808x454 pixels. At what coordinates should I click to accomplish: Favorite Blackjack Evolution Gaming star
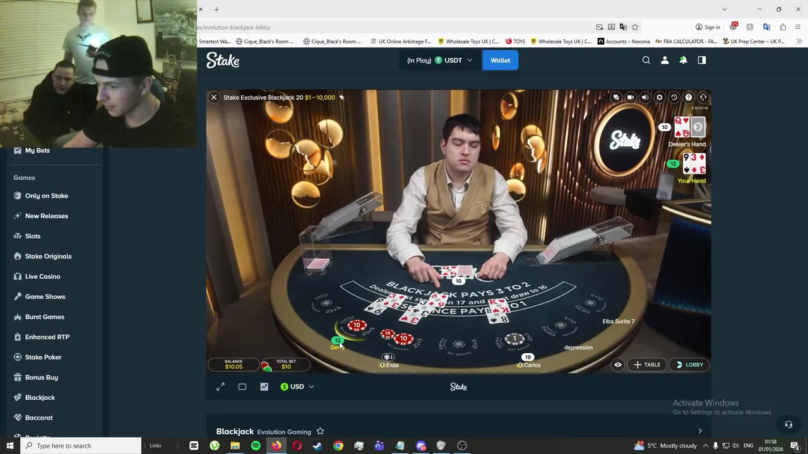click(x=320, y=431)
